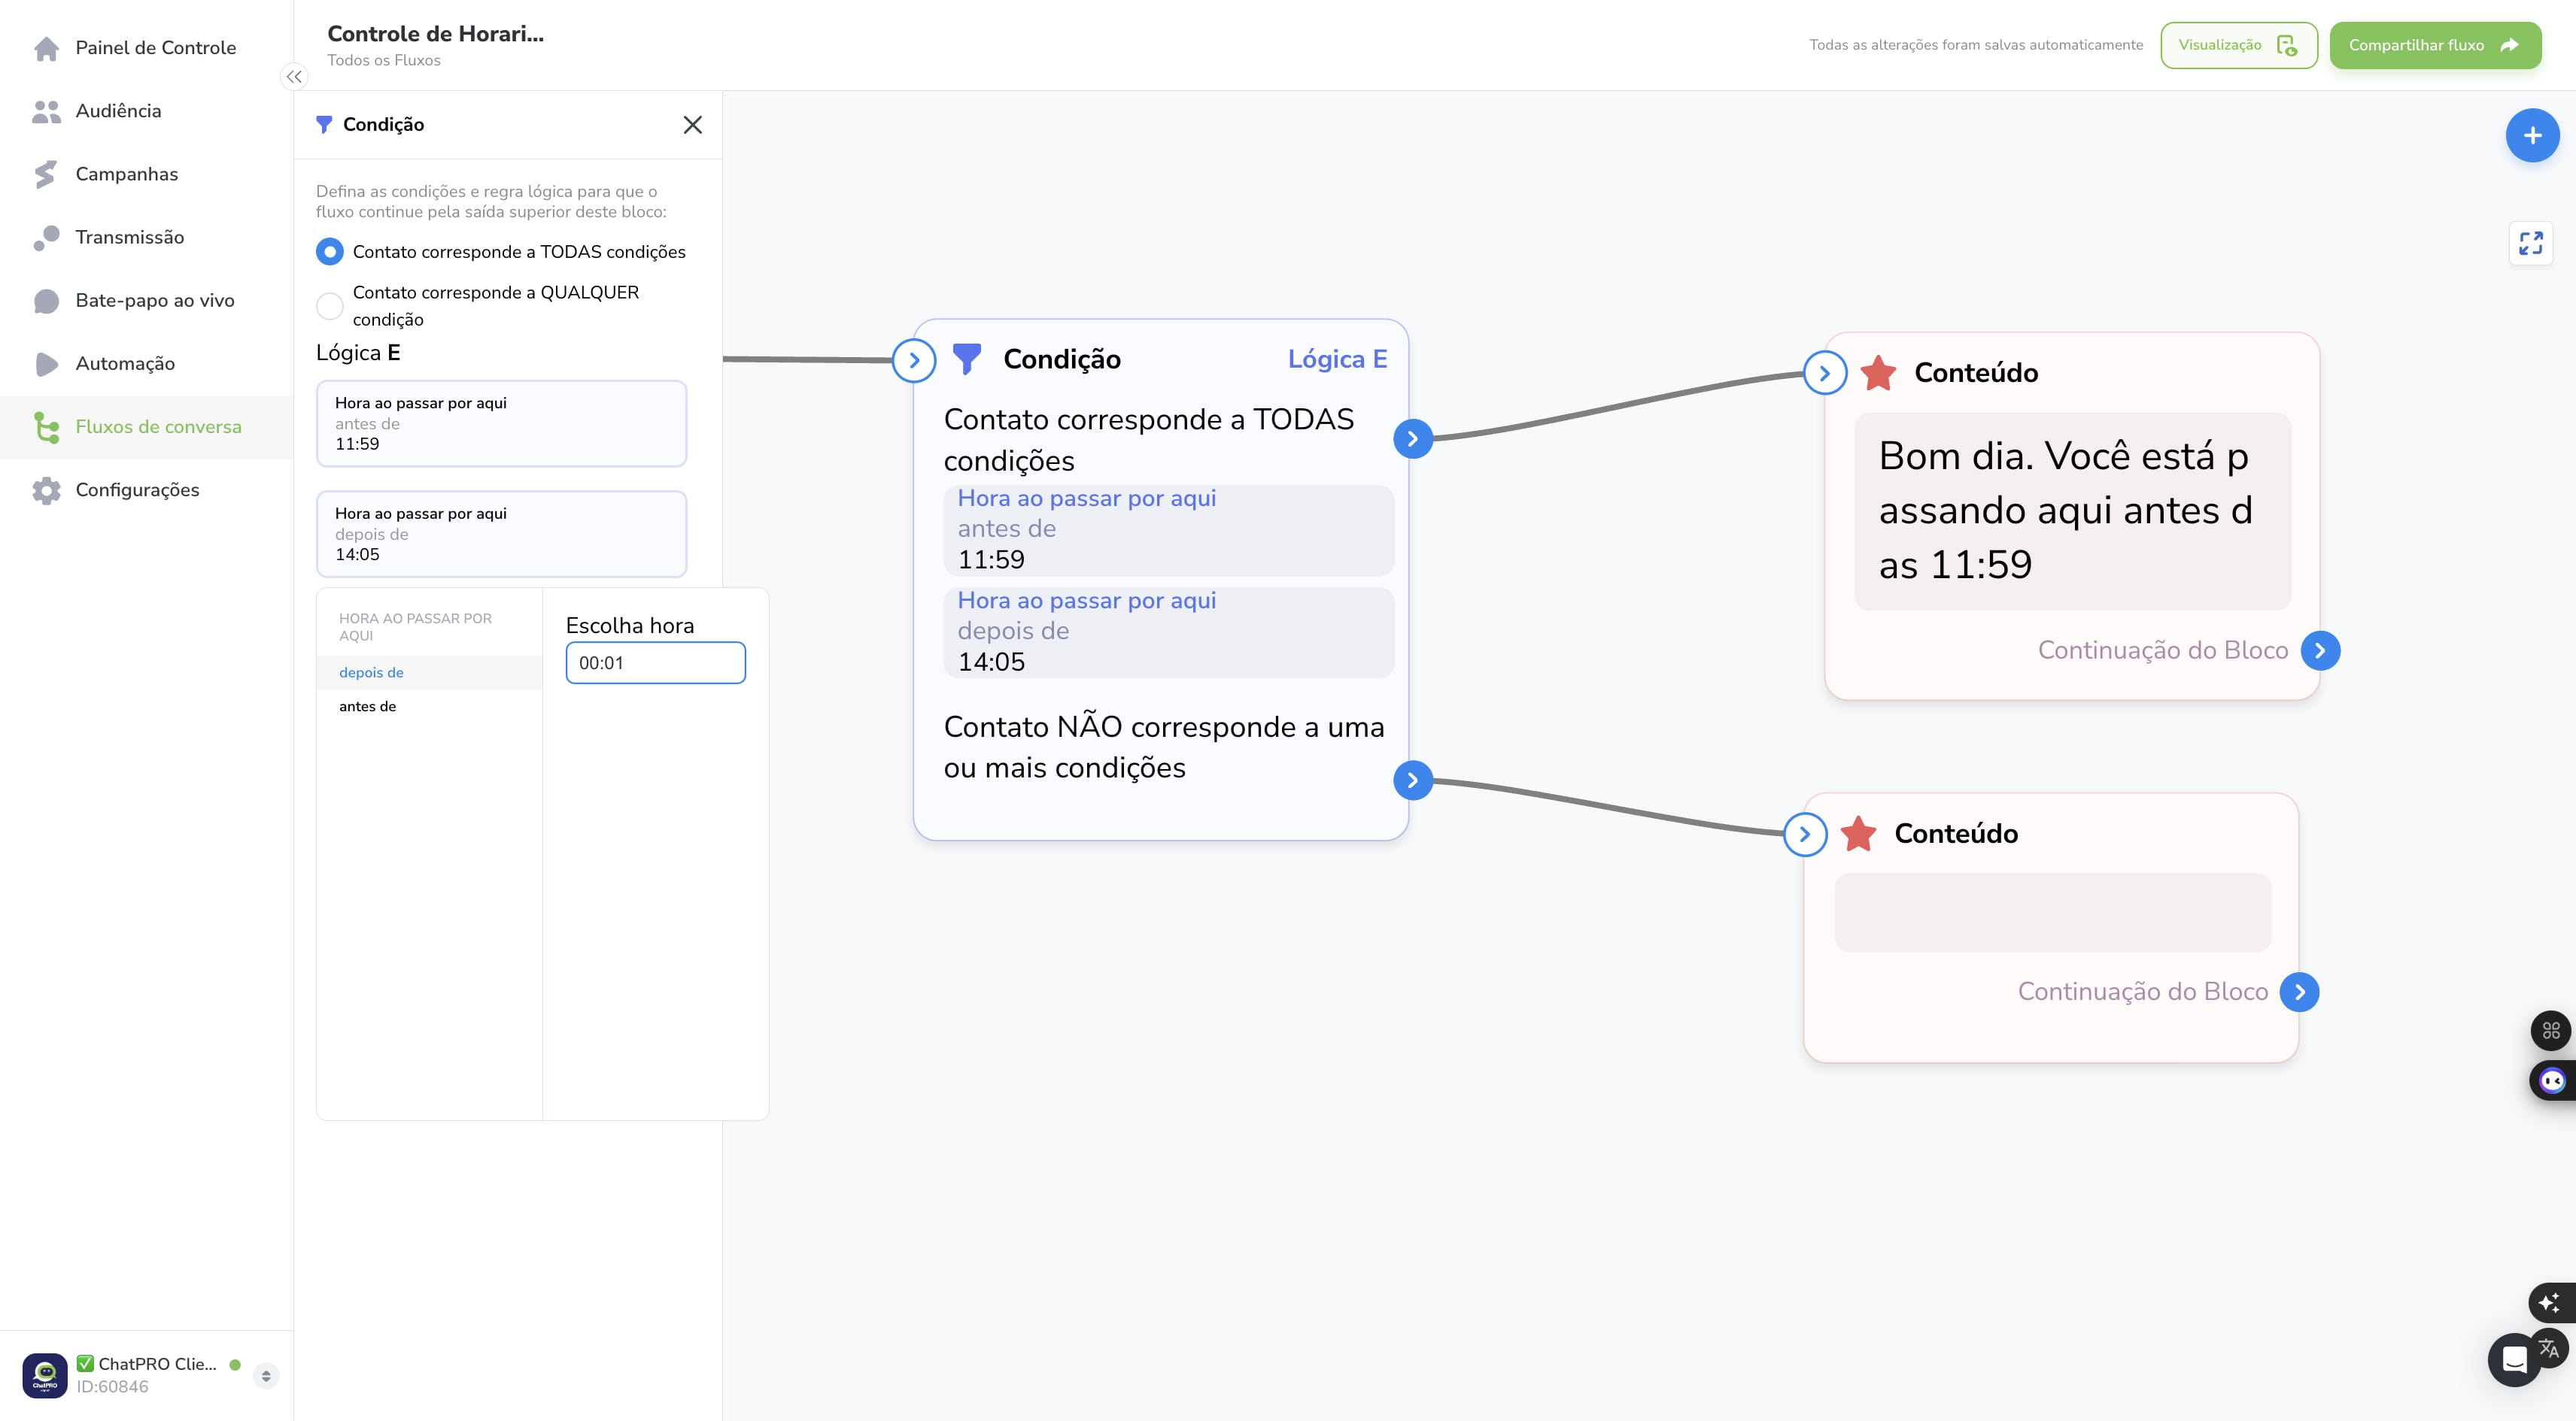This screenshot has width=2576, height=1421.
Task: Click funnel icon in Condição panel header
Action: pos(324,125)
